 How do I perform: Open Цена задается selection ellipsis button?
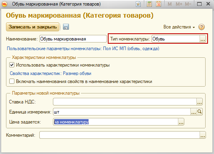point(181,122)
